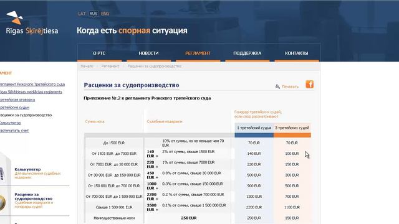Viewport: 399px width, 224px height.
Task: Click 'От 7001 EUR до 30 000 EUR' cell
Action: (x=114, y=164)
